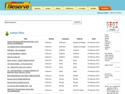Open Movies in the sidebar category list
125x94 pixels.
coord(107,37)
